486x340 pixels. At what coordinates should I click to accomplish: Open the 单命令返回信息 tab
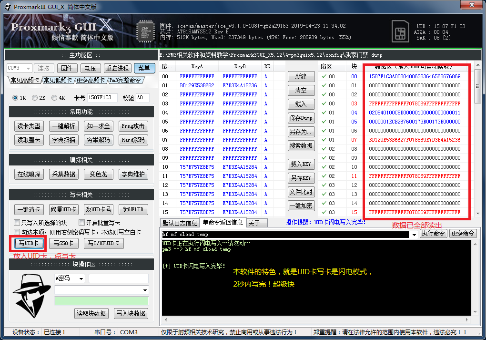(223, 222)
